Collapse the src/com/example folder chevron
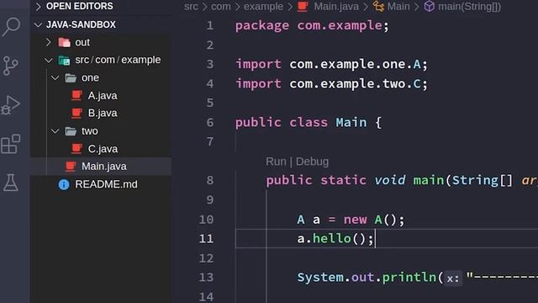This screenshot has width=538, height=303. [49, 60]
